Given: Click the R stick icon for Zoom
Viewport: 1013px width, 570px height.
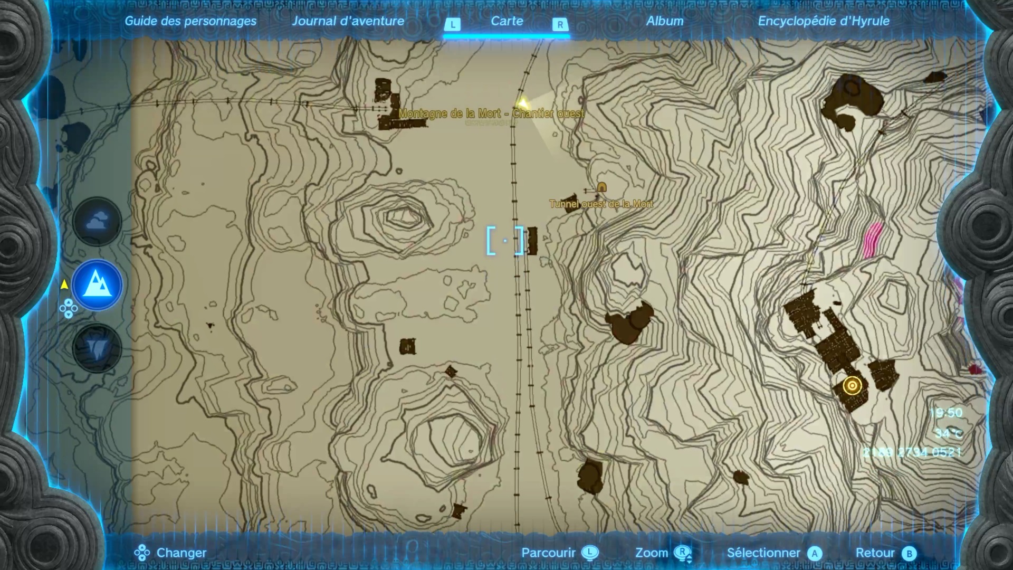Looking at the screenshot, I should (683, 554).
